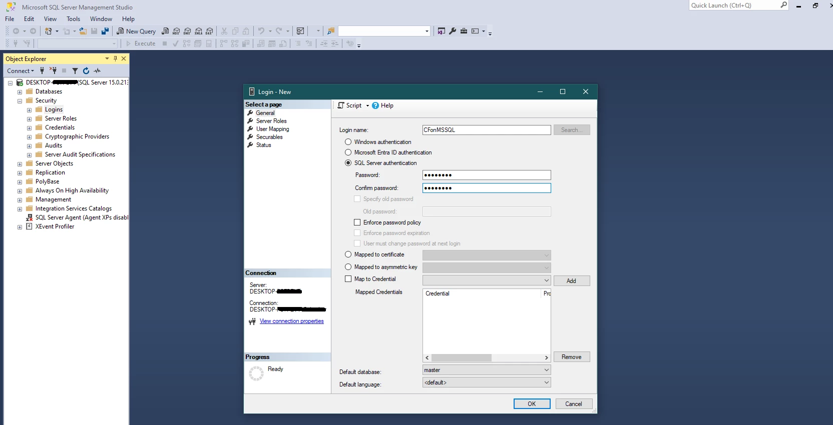Screen dimensions: 833x425
Task: Click the credentials list horizontal scrollbar
Action: (x=487, y=358)
